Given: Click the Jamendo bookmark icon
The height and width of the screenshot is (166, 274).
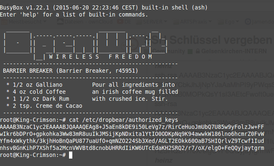Looking at the screenshot, I should click(248, 21).
